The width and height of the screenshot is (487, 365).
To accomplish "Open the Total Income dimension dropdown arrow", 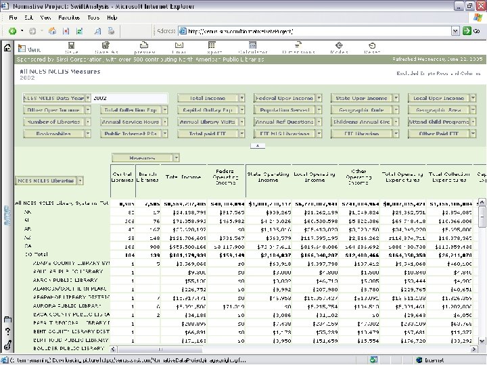I will pyautogui.click(x=241, y=98).
